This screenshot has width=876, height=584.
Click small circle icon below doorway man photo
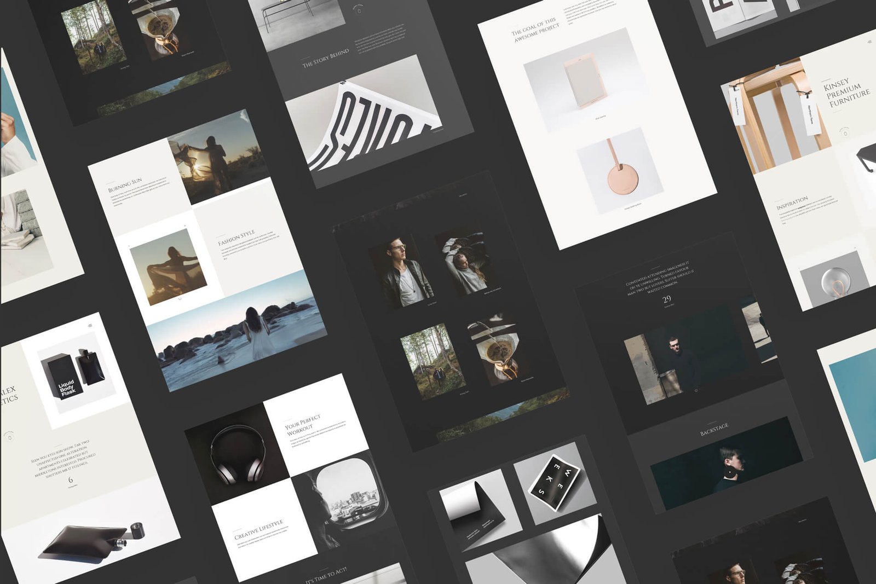click(x=696, y=390)
